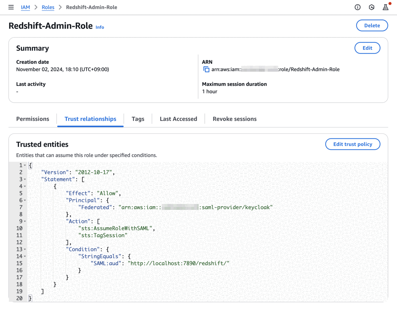The image size is (397, 314).
Task: Collapse the Statement array at line 3
Action: (25, 180)
